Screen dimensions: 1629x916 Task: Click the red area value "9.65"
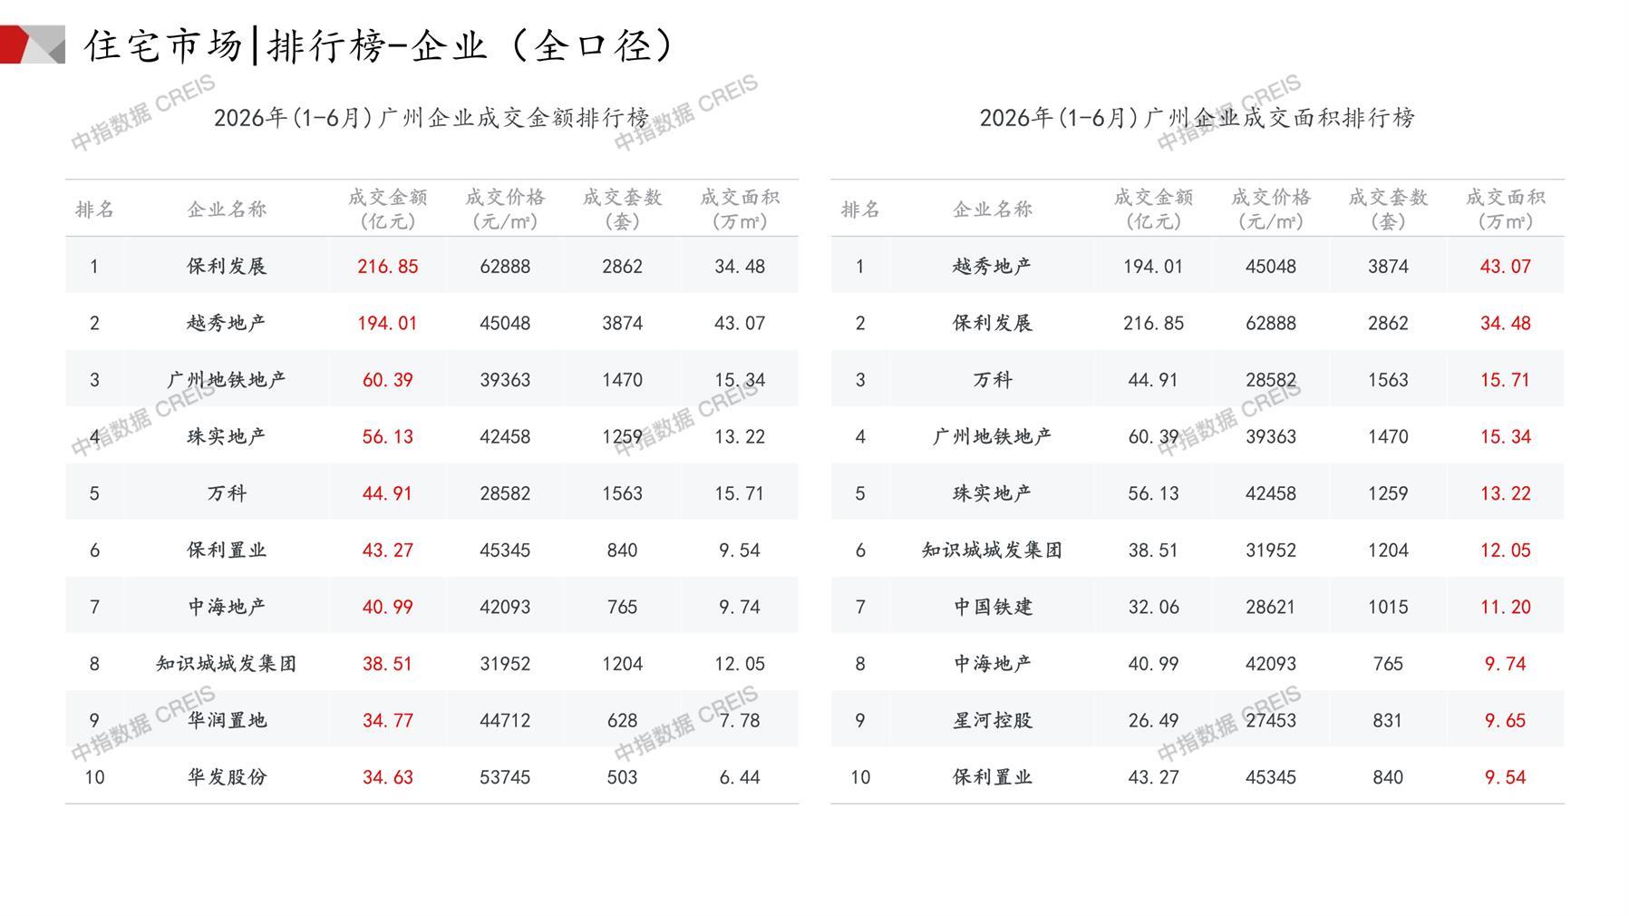click(x=1505, y=720)
